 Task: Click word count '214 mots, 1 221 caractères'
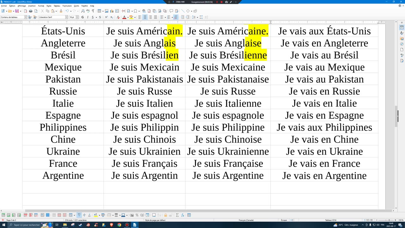click(x=76, y=220)
